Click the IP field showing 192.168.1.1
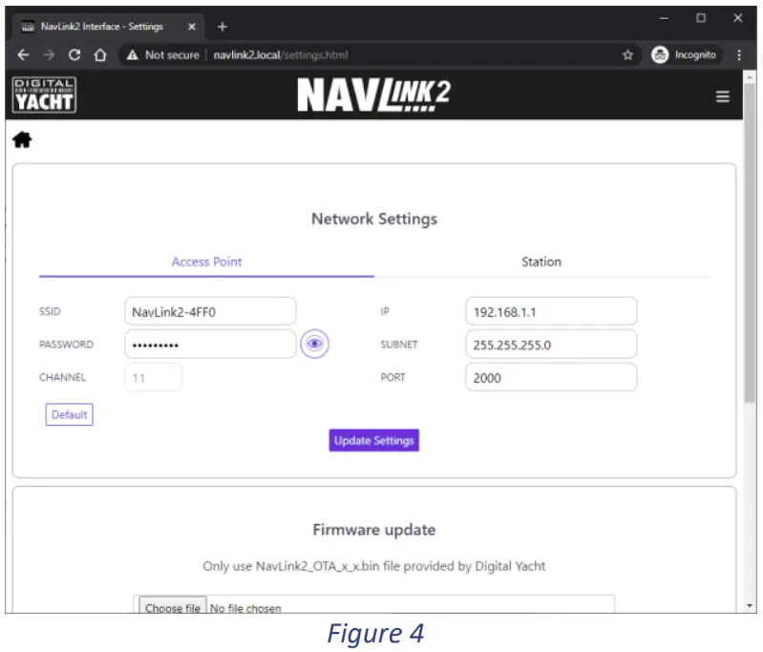This screenshot has height=652, width=763. click(x=551, y=311)
